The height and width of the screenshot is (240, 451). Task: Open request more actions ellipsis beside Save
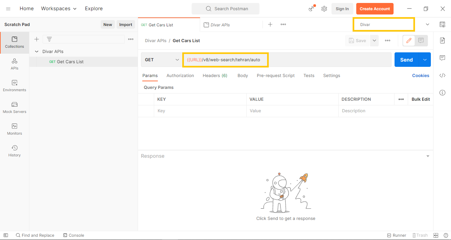388,40
